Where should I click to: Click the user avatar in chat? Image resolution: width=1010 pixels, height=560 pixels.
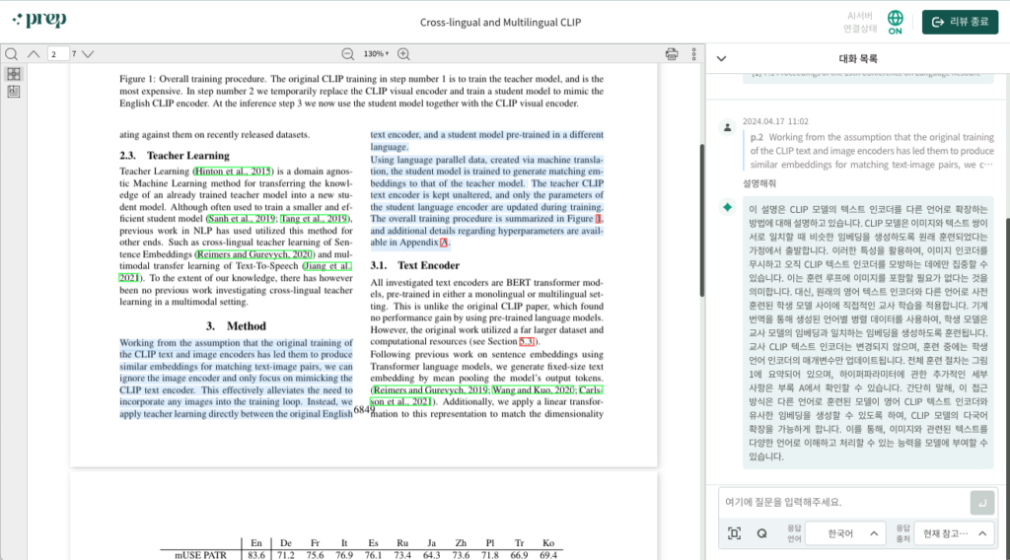click(x=727, y=127)
